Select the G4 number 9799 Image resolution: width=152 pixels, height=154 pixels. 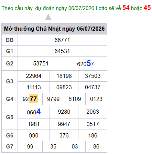[53, 99]
